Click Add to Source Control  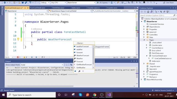163,90
